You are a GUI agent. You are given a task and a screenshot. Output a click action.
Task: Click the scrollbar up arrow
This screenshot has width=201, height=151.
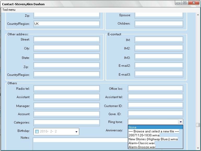point(198,15)
